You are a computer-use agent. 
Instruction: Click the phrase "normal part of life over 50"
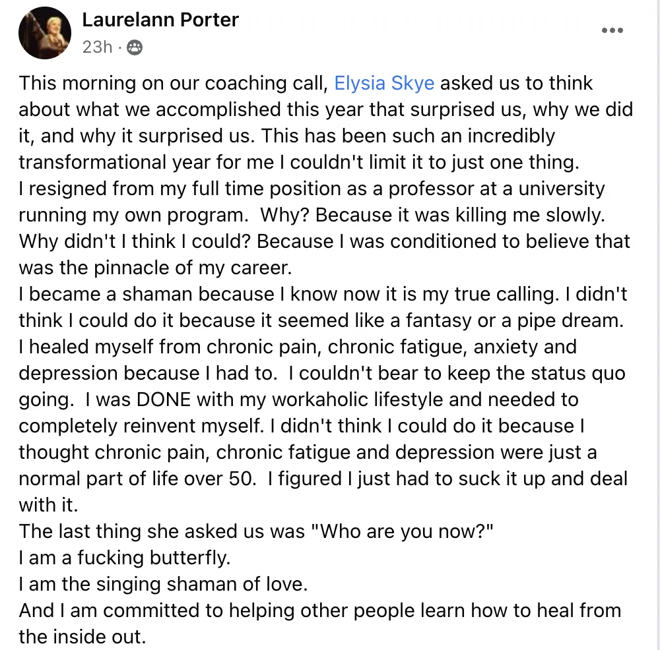[137, 479]
